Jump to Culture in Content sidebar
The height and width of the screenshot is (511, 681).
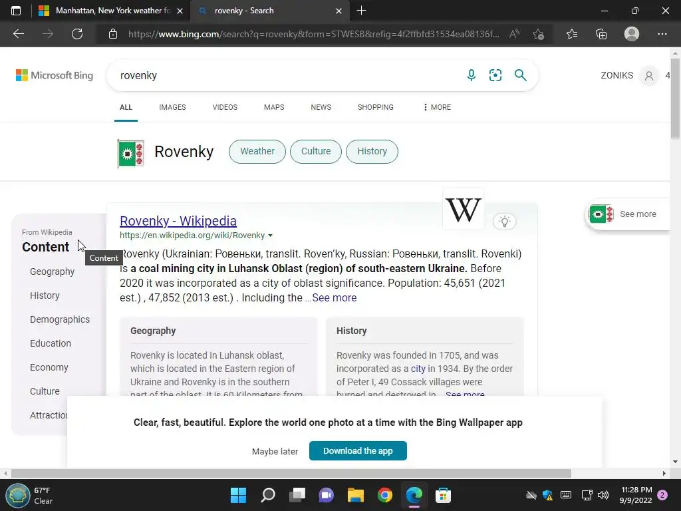(45, 391)
